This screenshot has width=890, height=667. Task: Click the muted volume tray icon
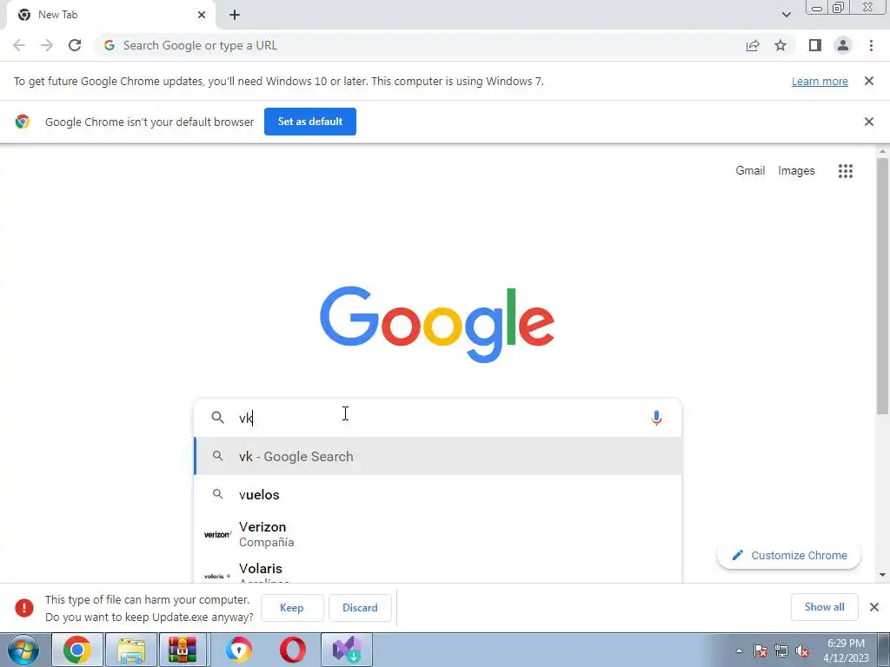(802, 651)
